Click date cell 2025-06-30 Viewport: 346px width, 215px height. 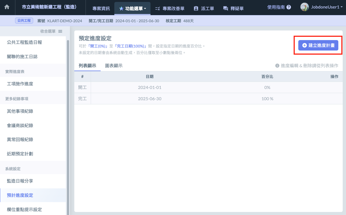tap(150, 99)
